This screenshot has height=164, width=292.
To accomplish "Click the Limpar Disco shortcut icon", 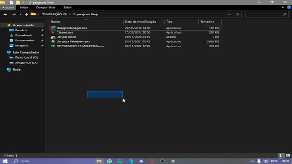I will (53, 37).
